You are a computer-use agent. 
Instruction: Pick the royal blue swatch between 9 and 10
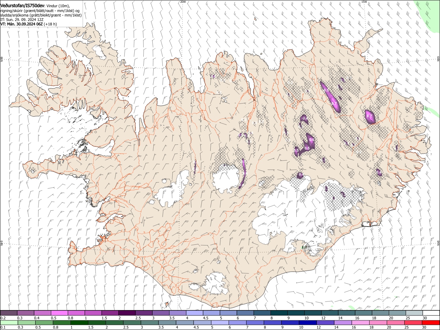point(290,322)
